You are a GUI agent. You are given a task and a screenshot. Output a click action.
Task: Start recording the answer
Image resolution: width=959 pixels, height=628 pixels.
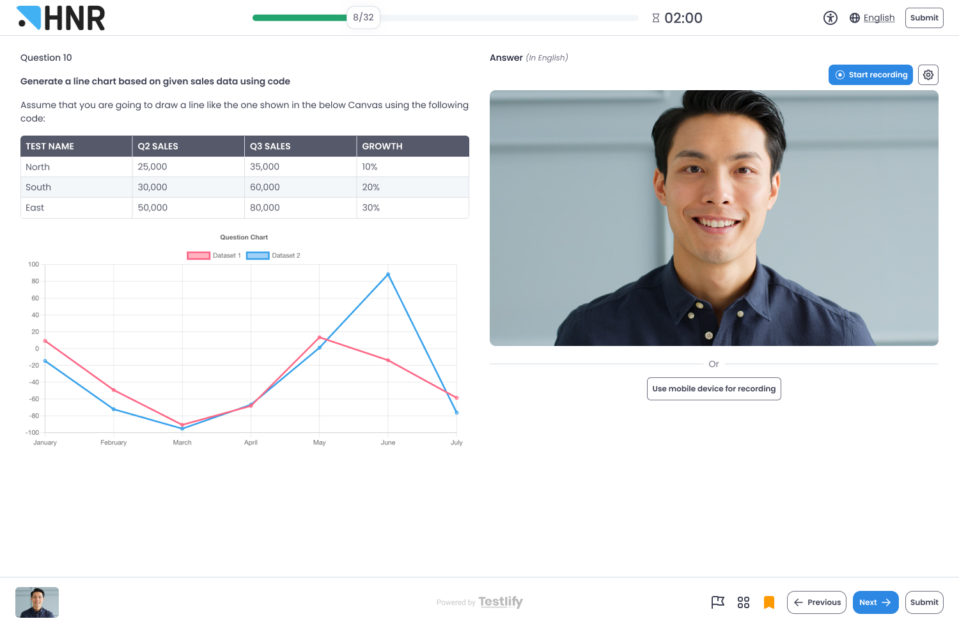871,75
